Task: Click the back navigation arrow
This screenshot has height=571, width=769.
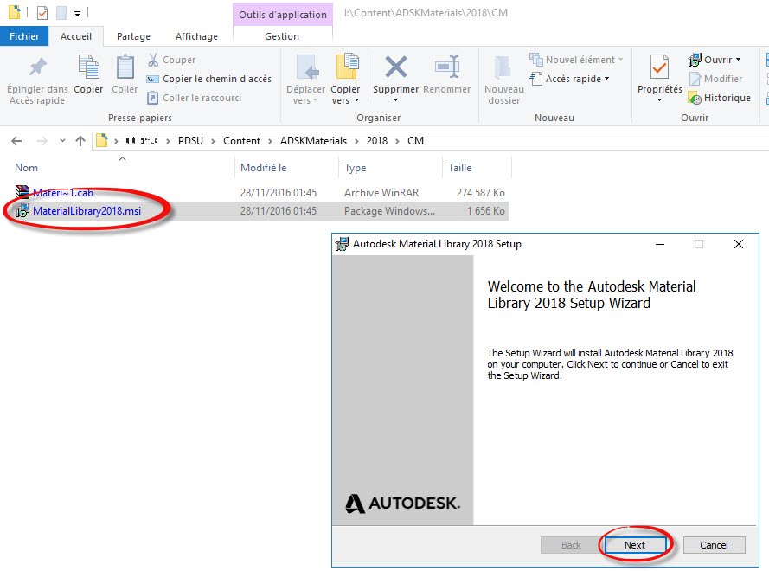Action: (x=16, y=141)
